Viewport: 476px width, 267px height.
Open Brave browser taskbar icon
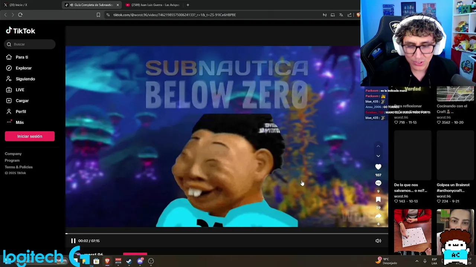(x=107, y=261)
